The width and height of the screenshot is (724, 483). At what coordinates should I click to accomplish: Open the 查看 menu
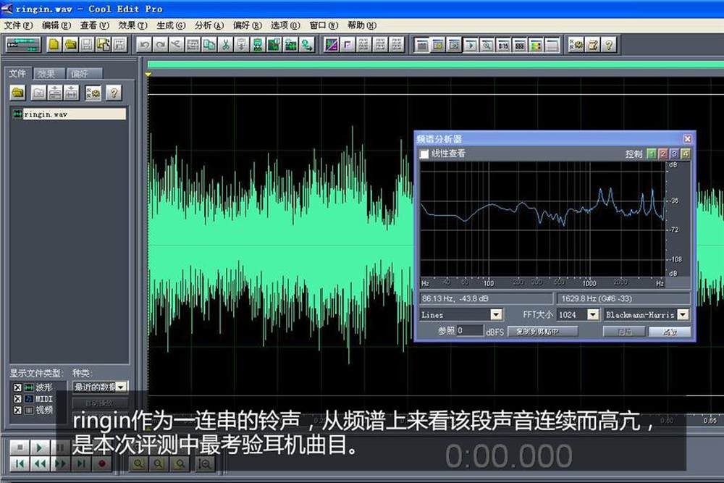(95, 25)
